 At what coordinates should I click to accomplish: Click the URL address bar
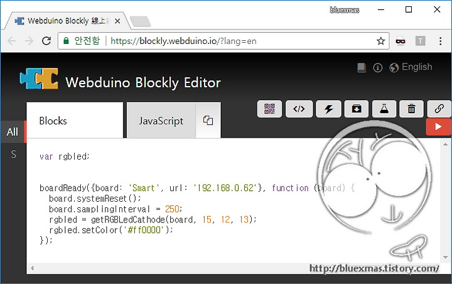pos(223,41)
